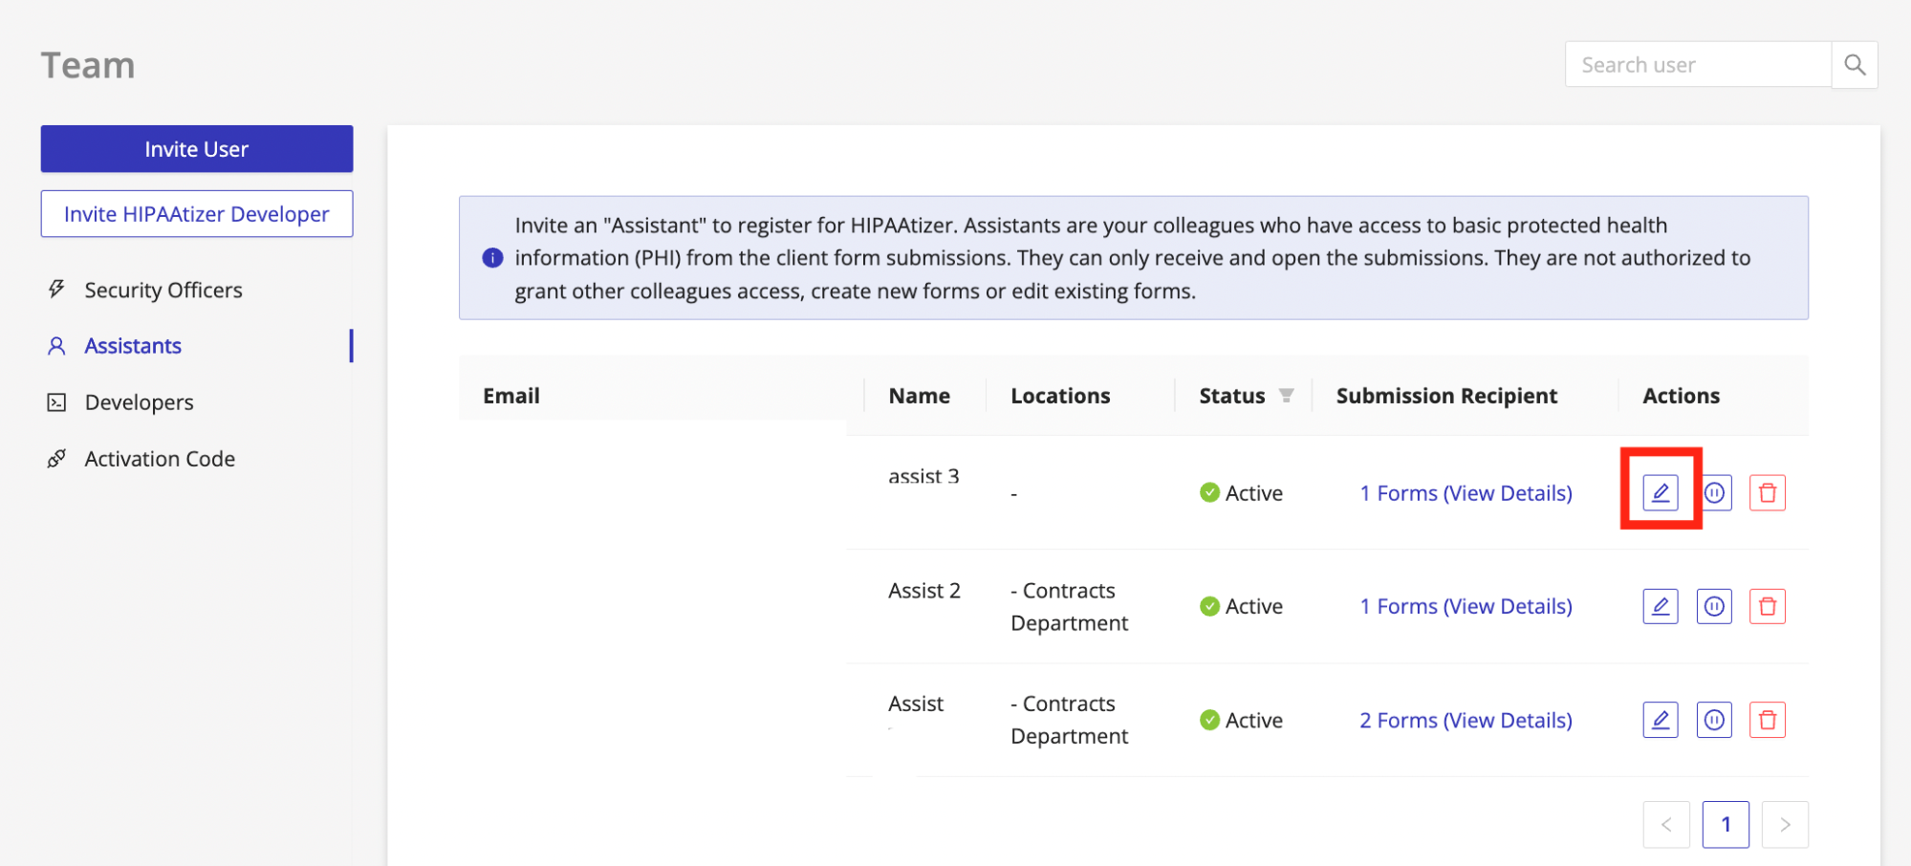Click the search magnifier icon
The height and width of the screenshot is (866, 1911).
coord(1854,65)
